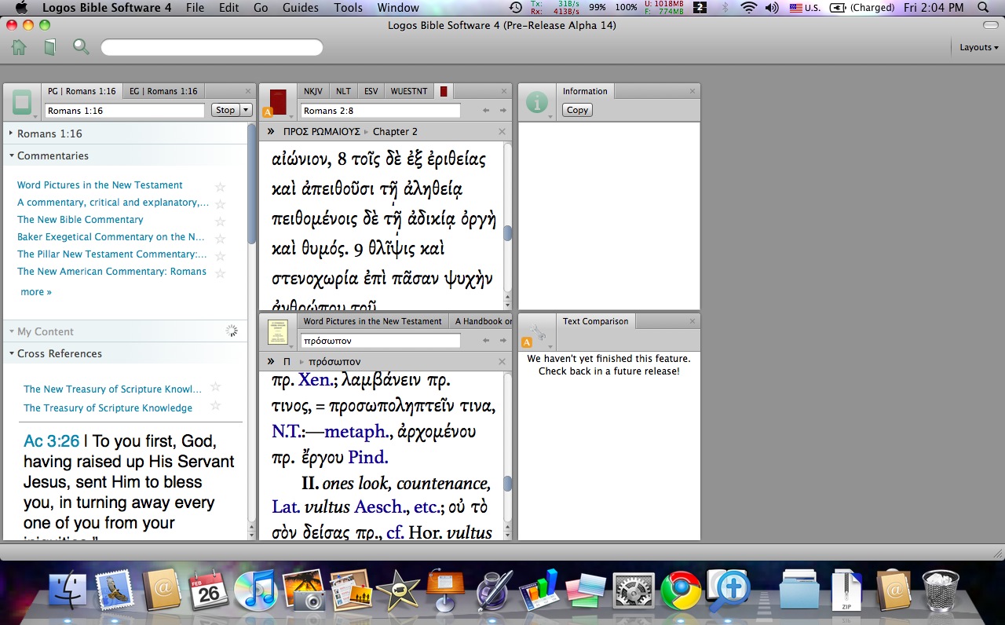Star The New Treasury of Scripture Knowledge
1005x625 pixels.
point(216,387)
